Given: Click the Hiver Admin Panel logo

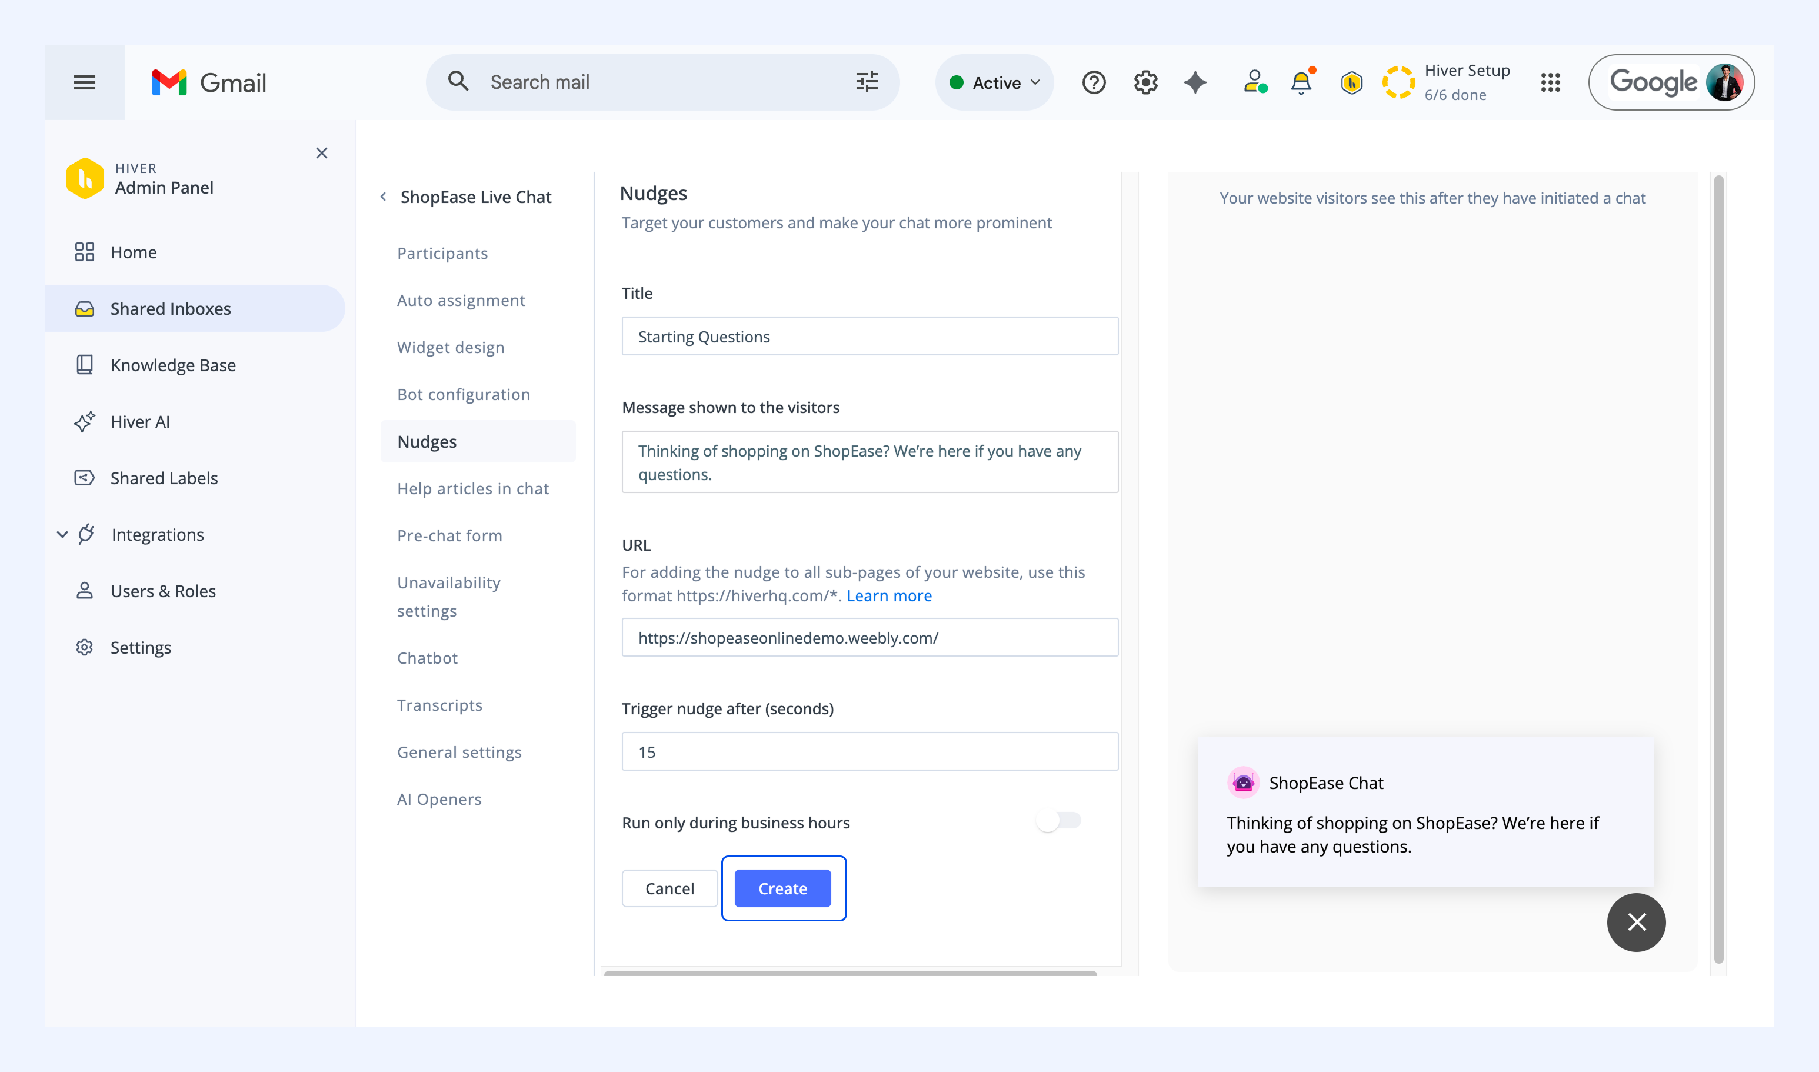Looking at the screenshot, I should tap(85, 178).
